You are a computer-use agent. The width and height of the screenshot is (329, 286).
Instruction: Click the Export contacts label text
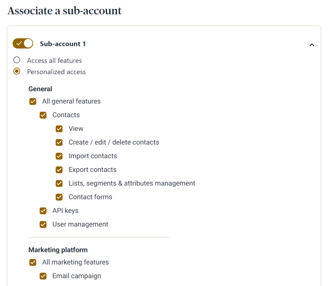coord(92,170)
